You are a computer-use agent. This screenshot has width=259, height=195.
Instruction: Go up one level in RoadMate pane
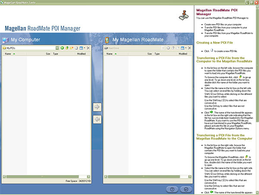pos(173,48)
